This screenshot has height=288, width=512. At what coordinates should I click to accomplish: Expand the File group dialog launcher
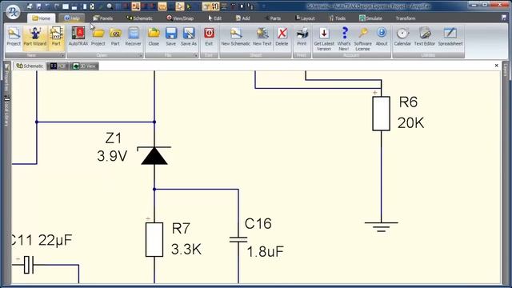[195, 55]
